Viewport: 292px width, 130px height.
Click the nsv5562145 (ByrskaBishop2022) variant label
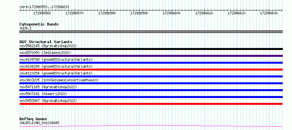pyautogui.click(x=48, y=46)
